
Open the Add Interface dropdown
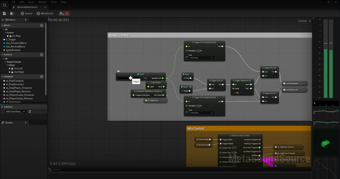click(15, 112)
